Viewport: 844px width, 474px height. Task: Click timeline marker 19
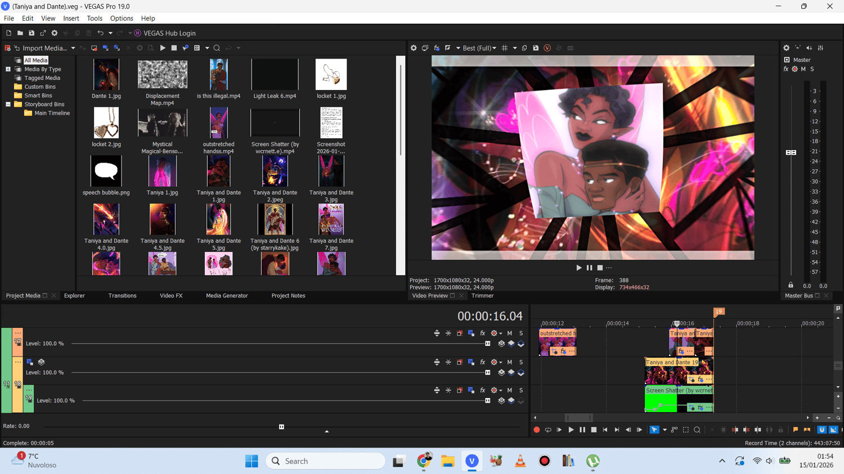(719, 312)
